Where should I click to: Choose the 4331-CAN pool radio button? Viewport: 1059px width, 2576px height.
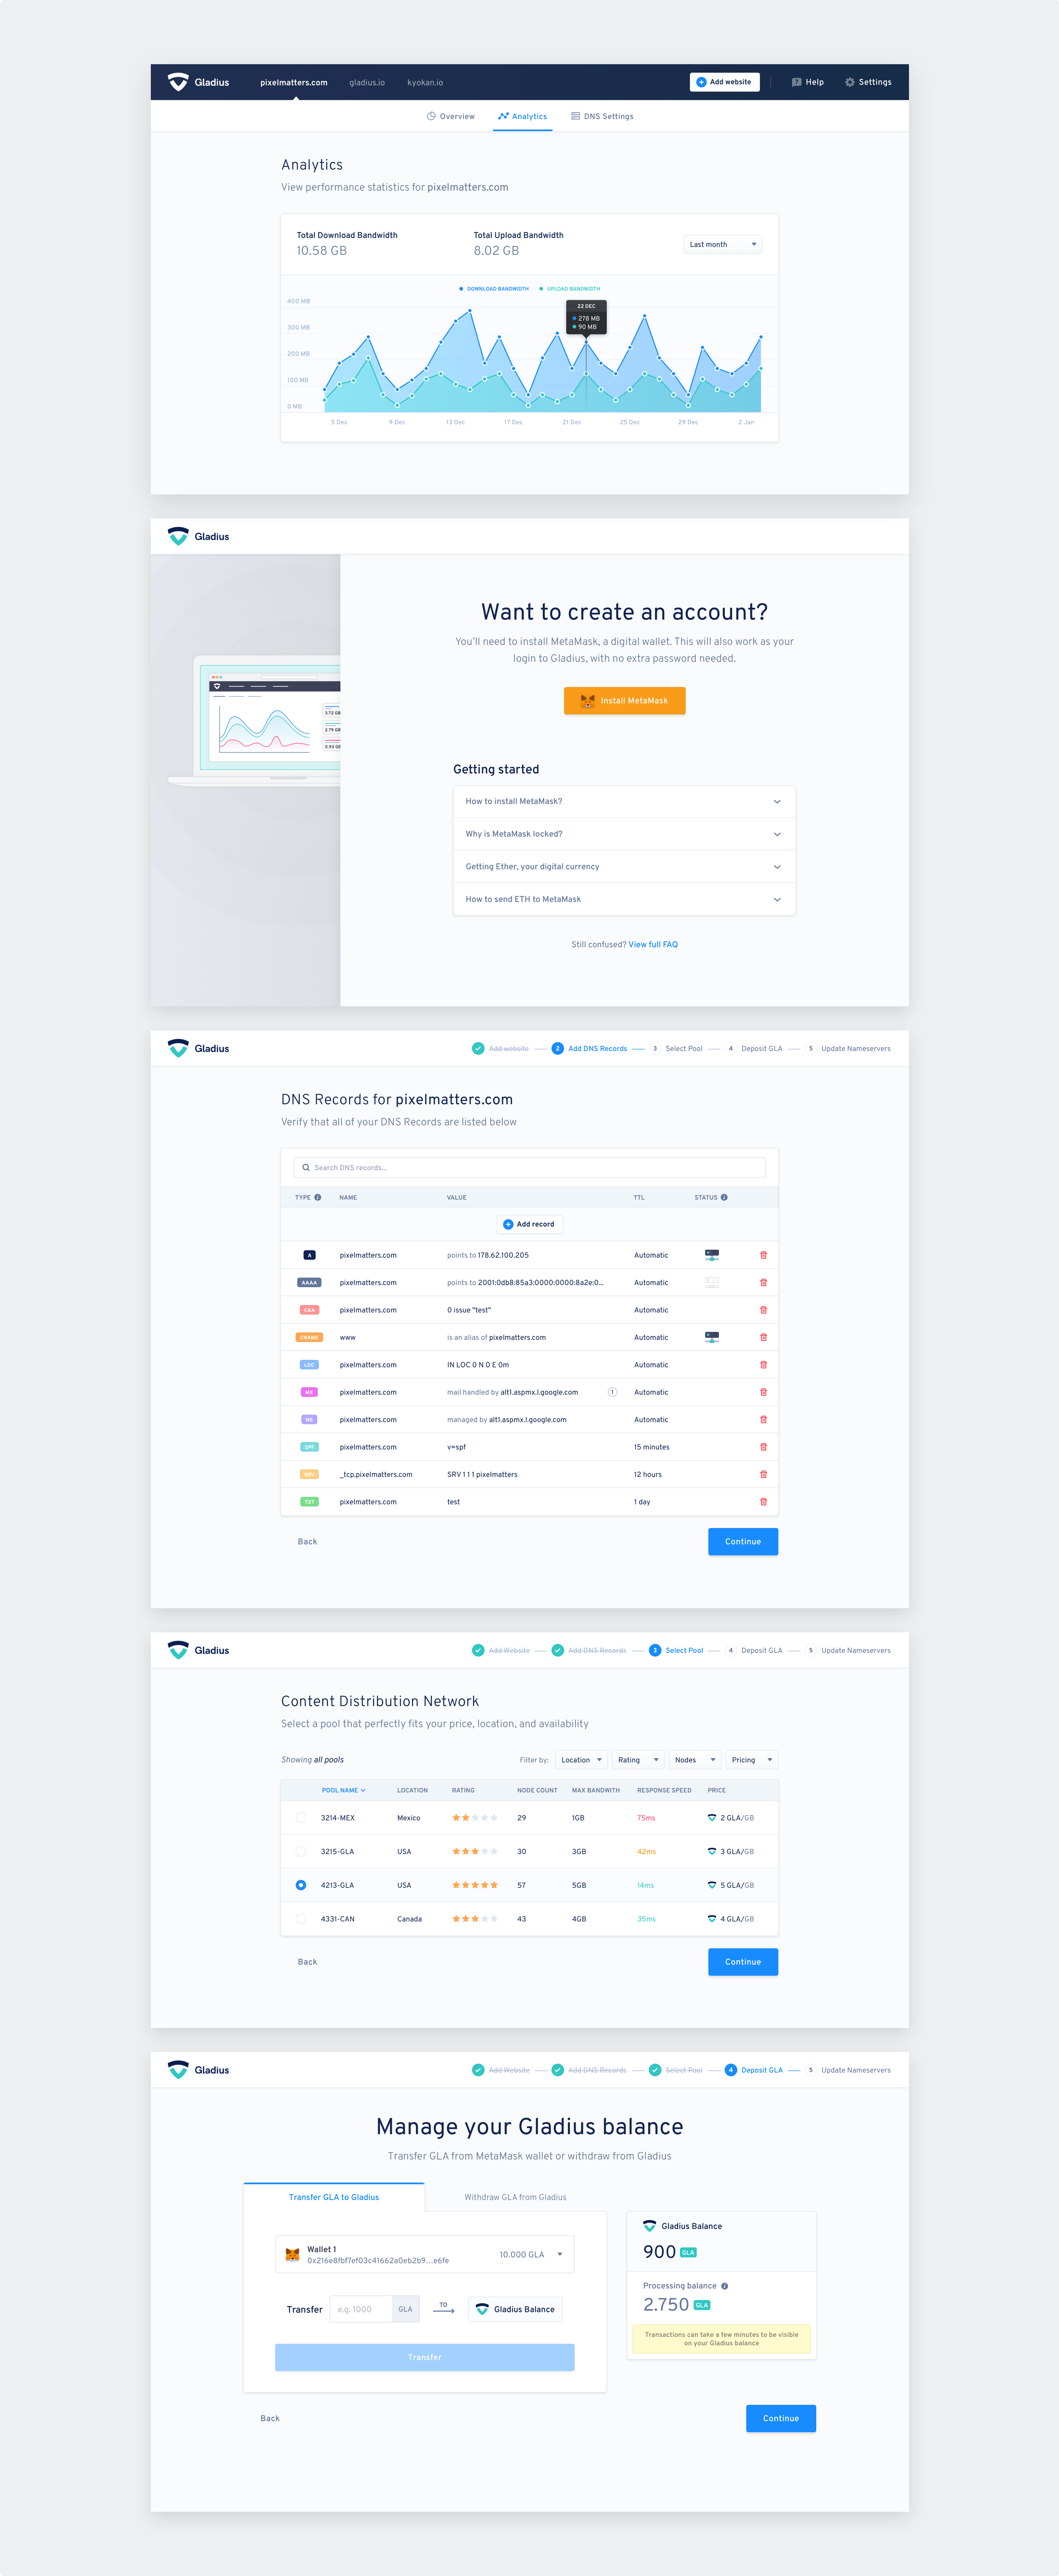pos(301,1918)
